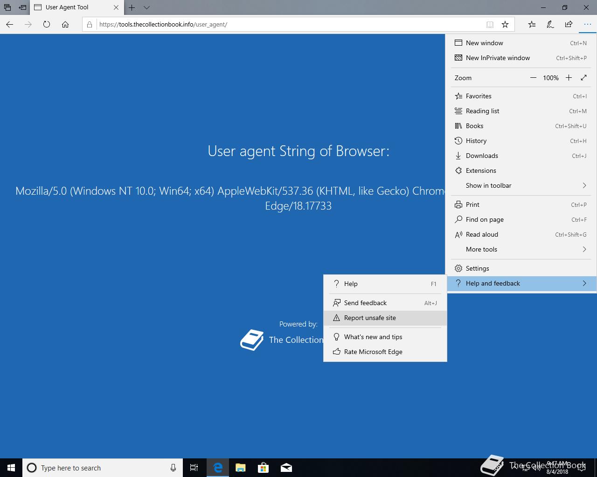This screenshot has width=597, height=477.
Task: Select Print from the menu
Action: (x=521, y=204)
